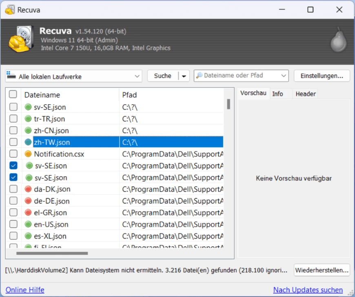
Task: Click inside the Dateiname oder Pfad field
Action: point(241,75)
